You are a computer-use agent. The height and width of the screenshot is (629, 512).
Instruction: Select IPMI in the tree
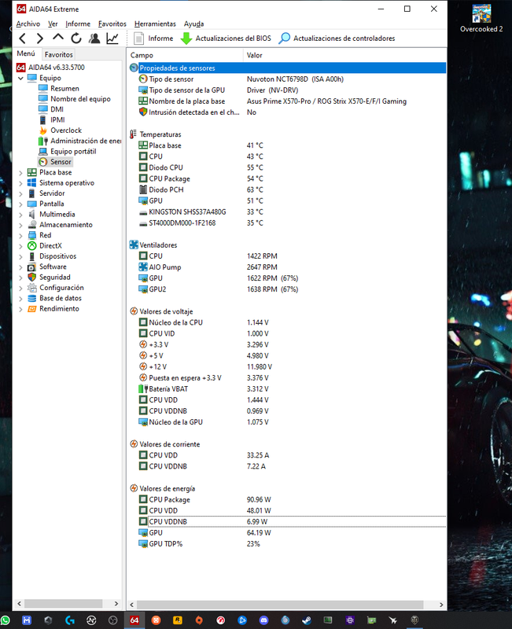pyautogui.click(x=52, y=120)
